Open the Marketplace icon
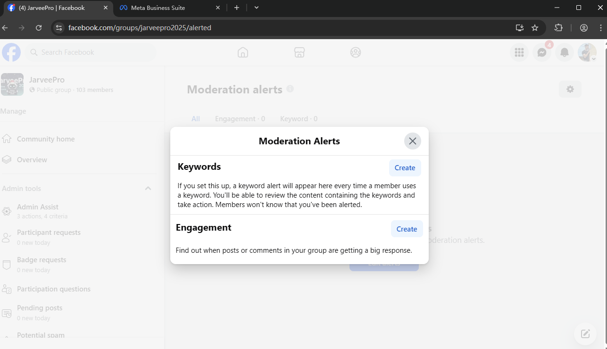The height and width of the screenshot is (349, 607). coord(299,52)
